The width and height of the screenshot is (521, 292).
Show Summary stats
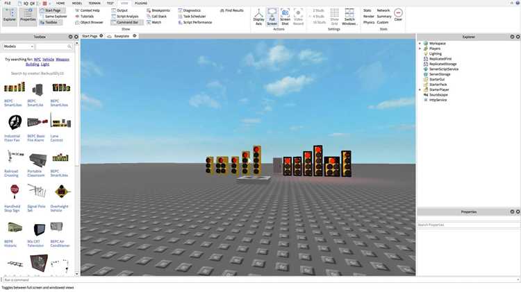(x=384, y=17)
